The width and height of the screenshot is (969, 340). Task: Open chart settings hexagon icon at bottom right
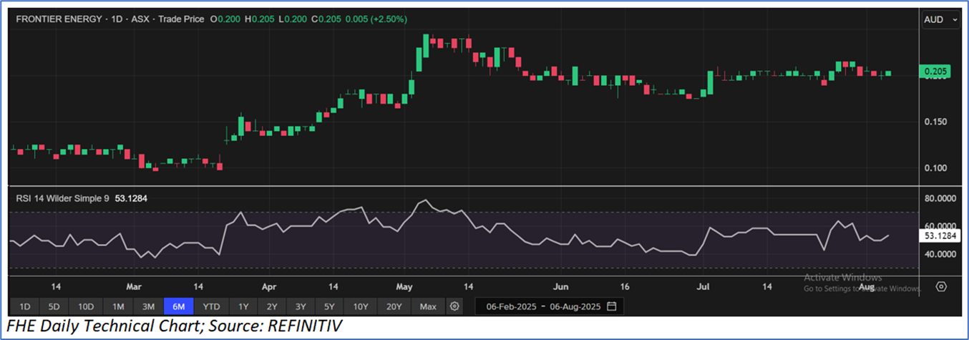point(941,286)
